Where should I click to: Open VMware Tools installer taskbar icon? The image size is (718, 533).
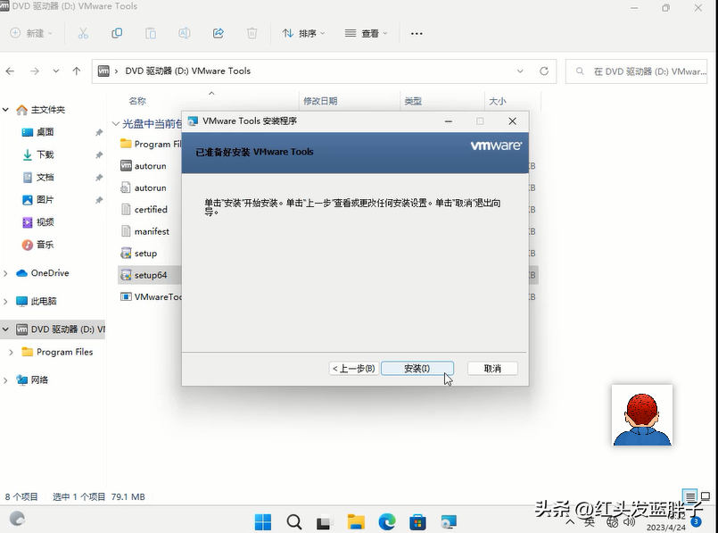(449, 521)
